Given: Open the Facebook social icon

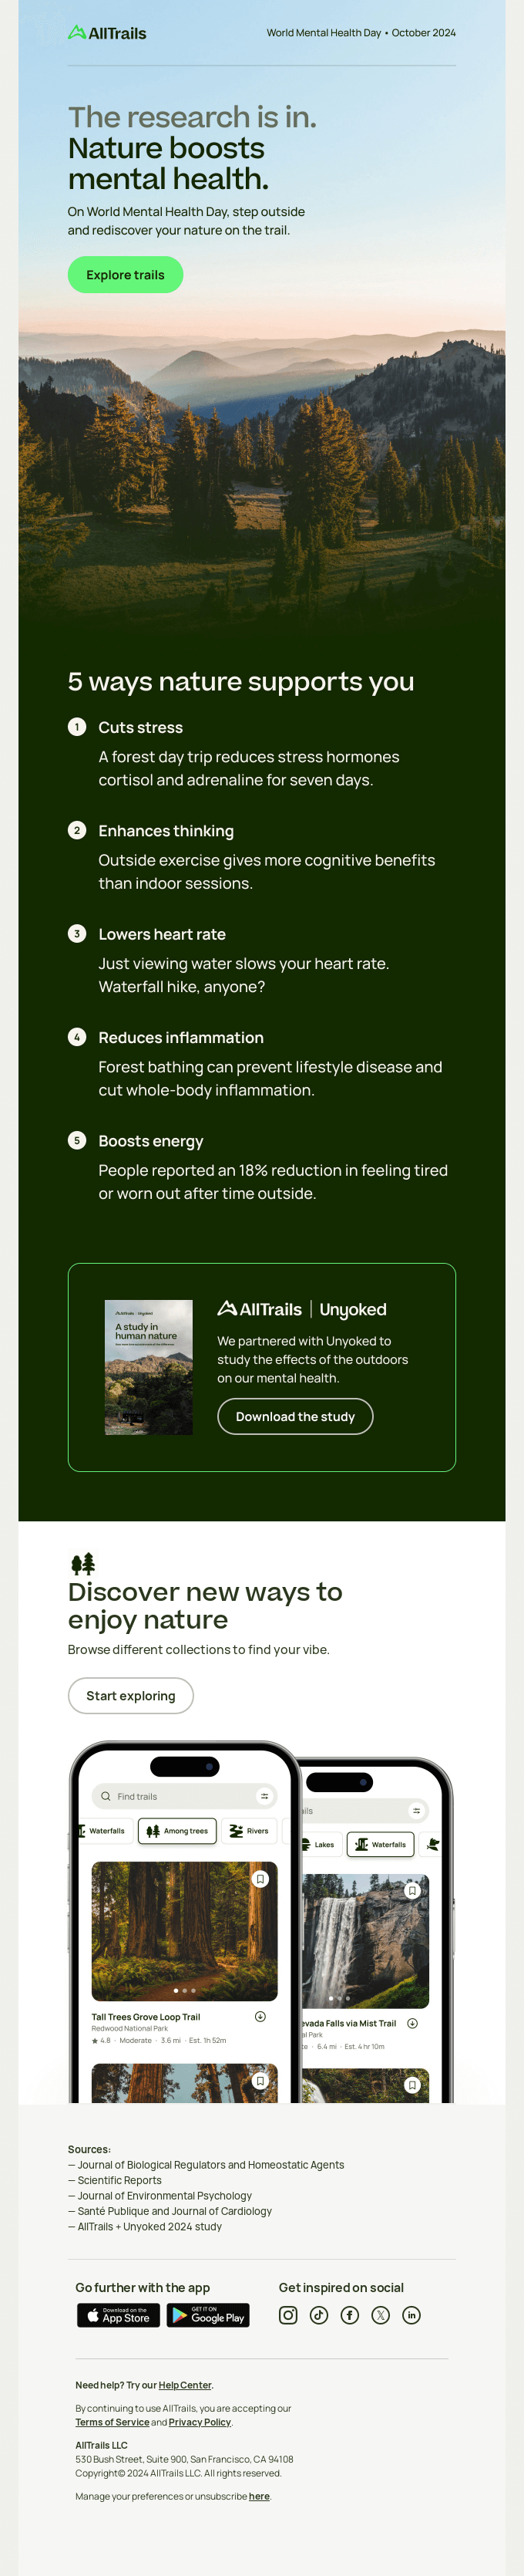Looking at the screenshot, I should click(351, 2313).
